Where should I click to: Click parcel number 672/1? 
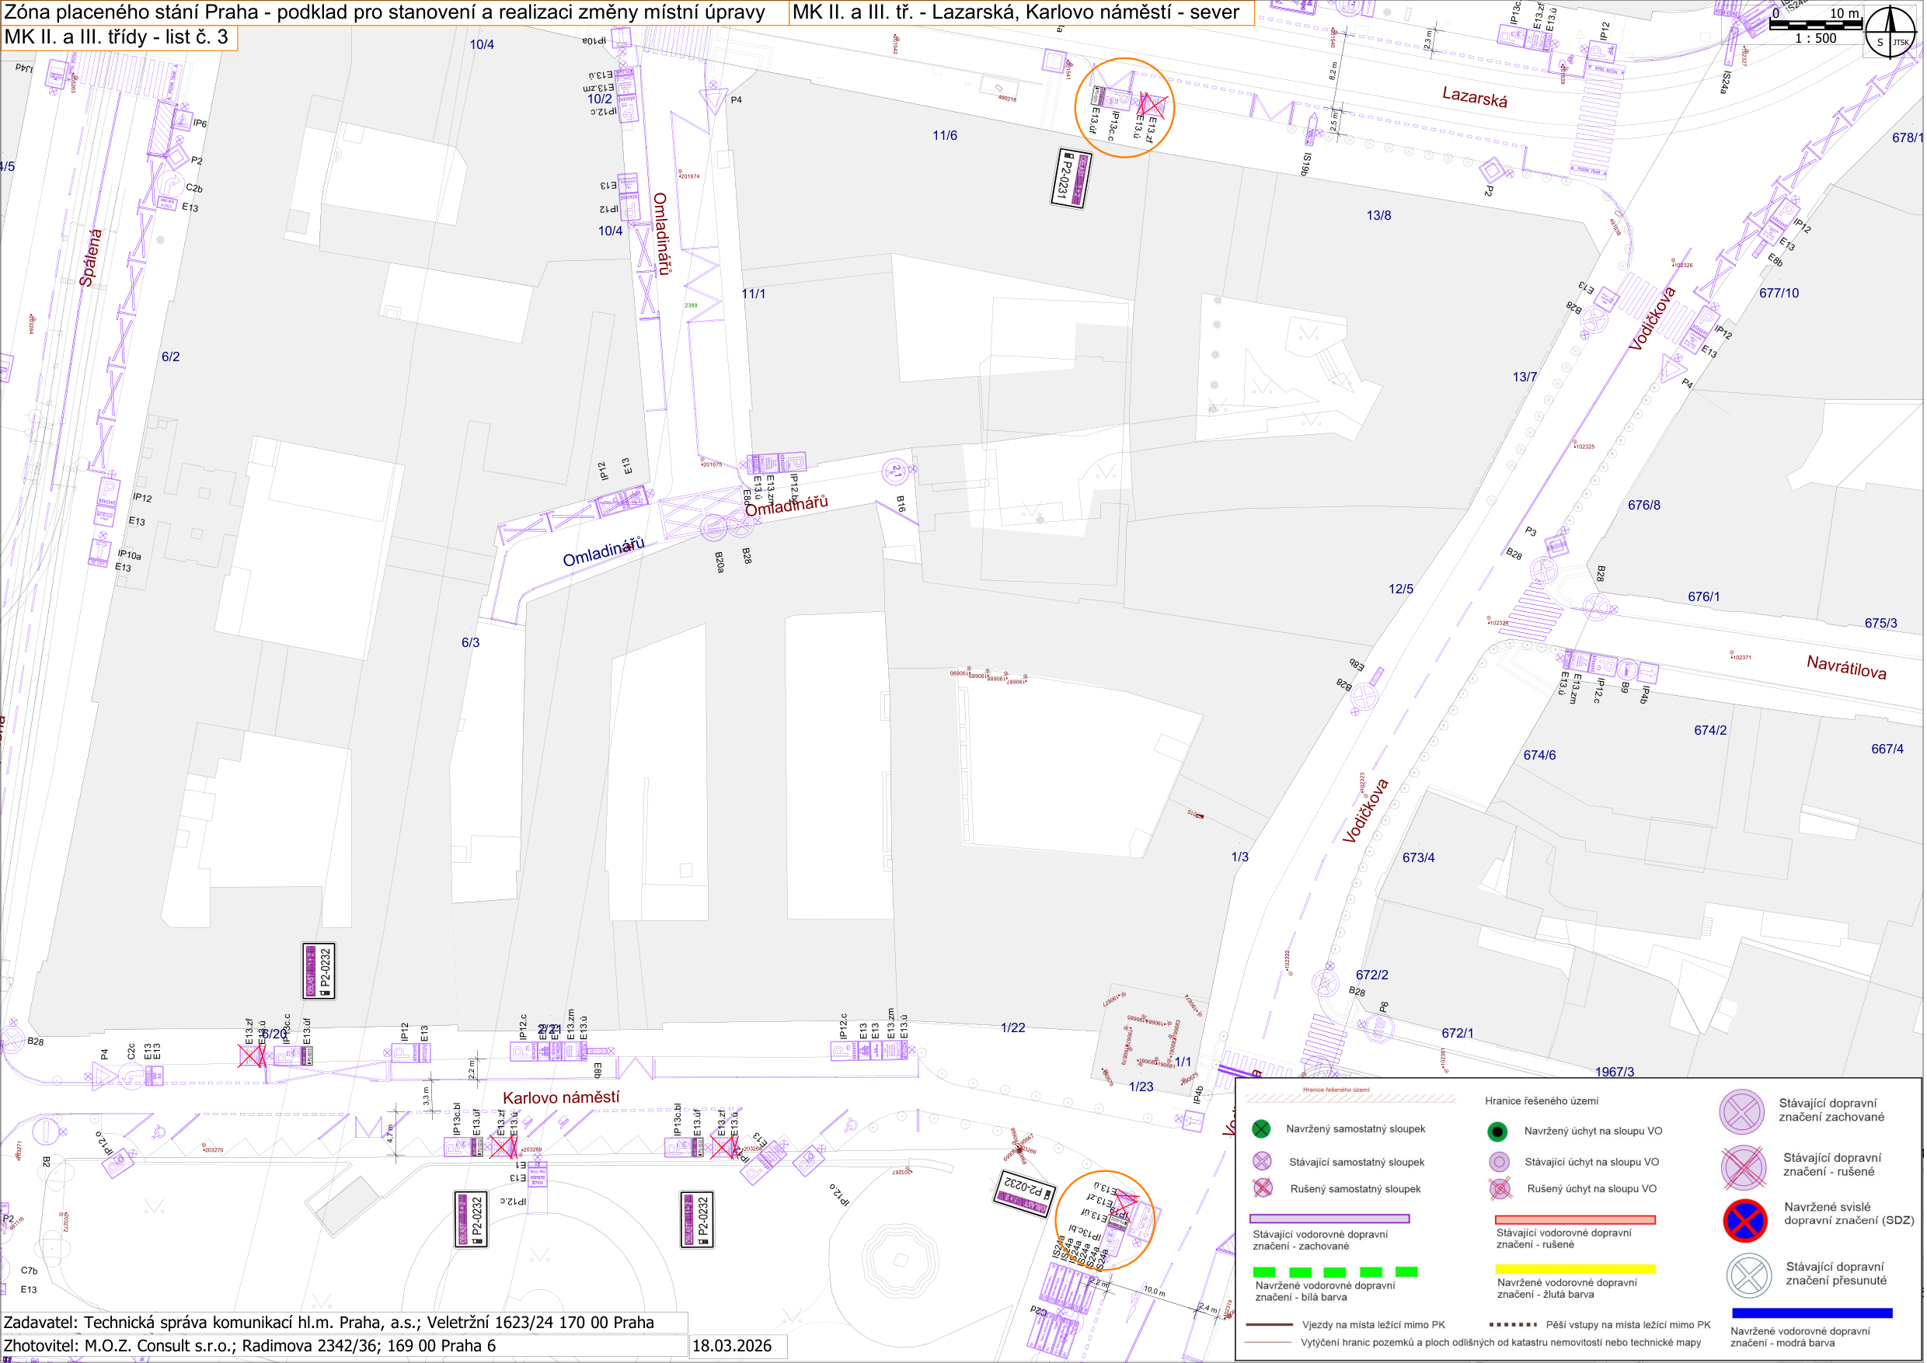tap(1457, 1033)
